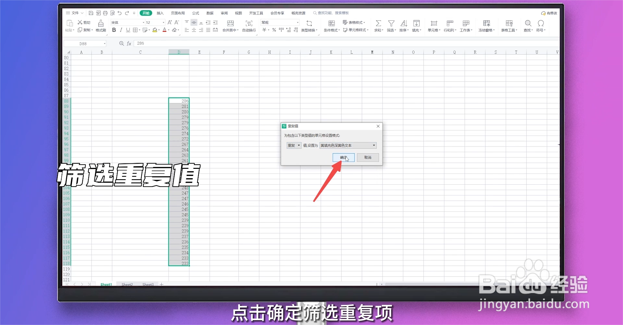623x325 pixels.
Task: Click the Symbol (符号) omega icon
Action: point(541,23)
